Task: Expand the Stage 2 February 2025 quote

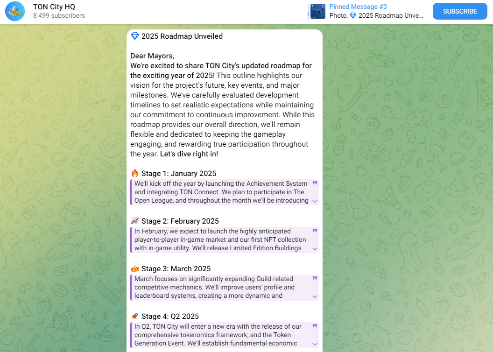Action: (315, 249)
